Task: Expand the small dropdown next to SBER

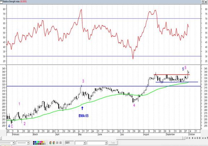Action: [x=84, y=143]
